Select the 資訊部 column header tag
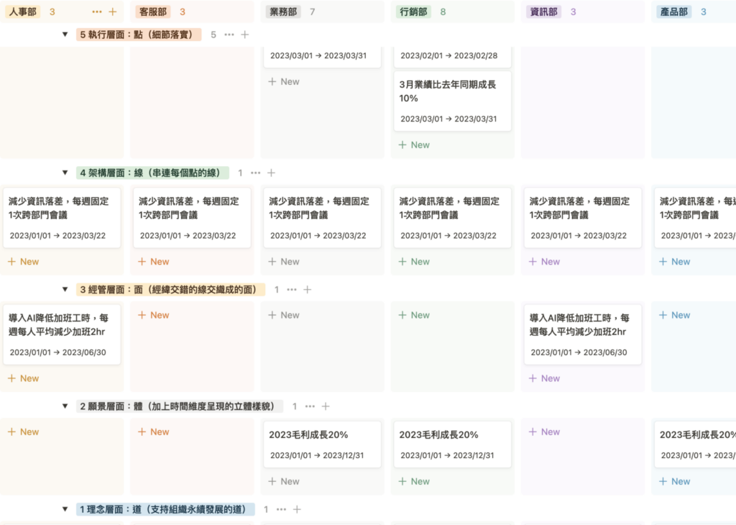 tap(543, 12)
